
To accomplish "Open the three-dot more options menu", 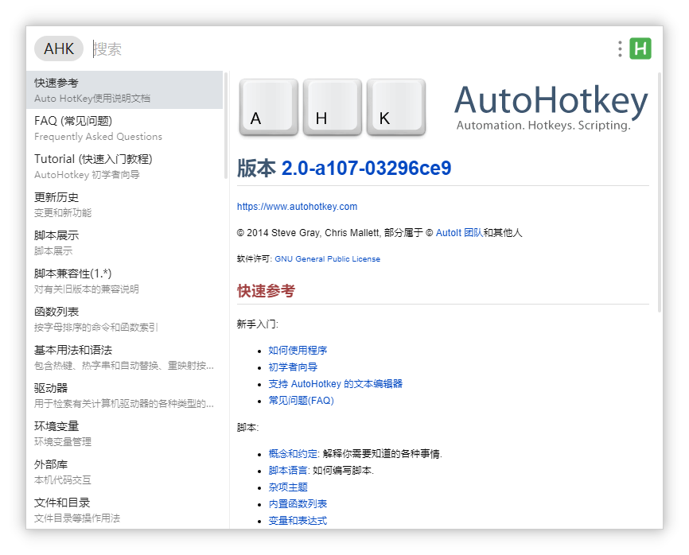I will 619,49.
